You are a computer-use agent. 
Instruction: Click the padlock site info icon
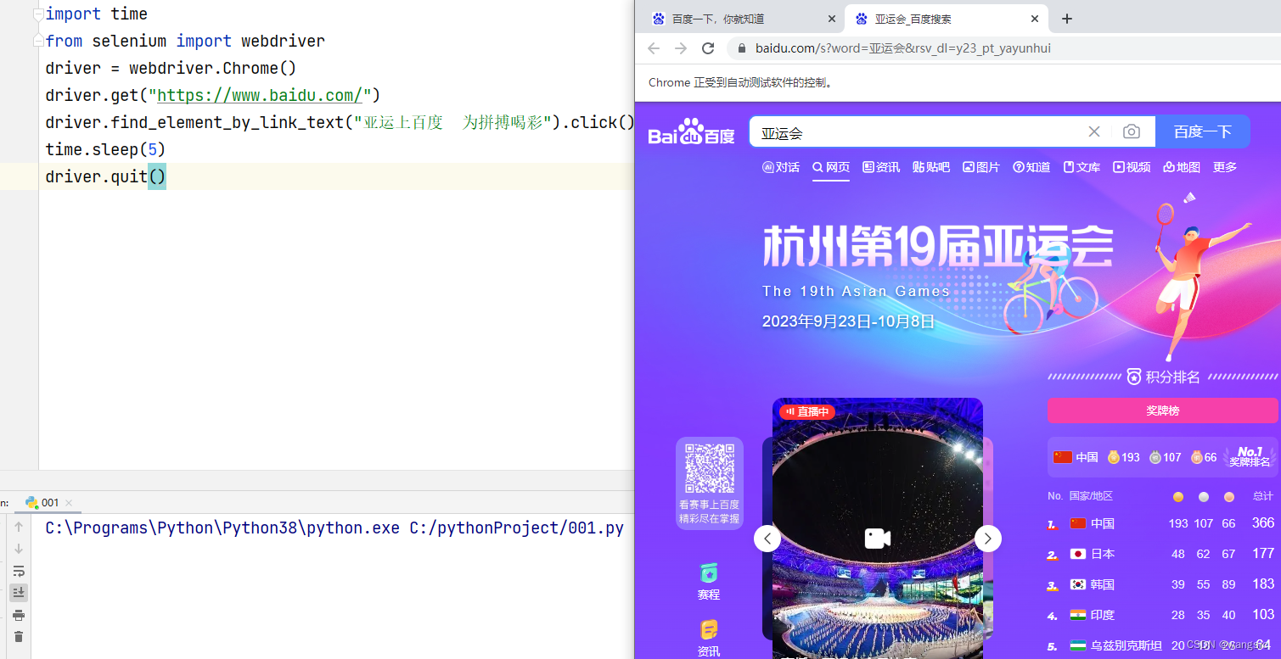[x=741, y=48]
